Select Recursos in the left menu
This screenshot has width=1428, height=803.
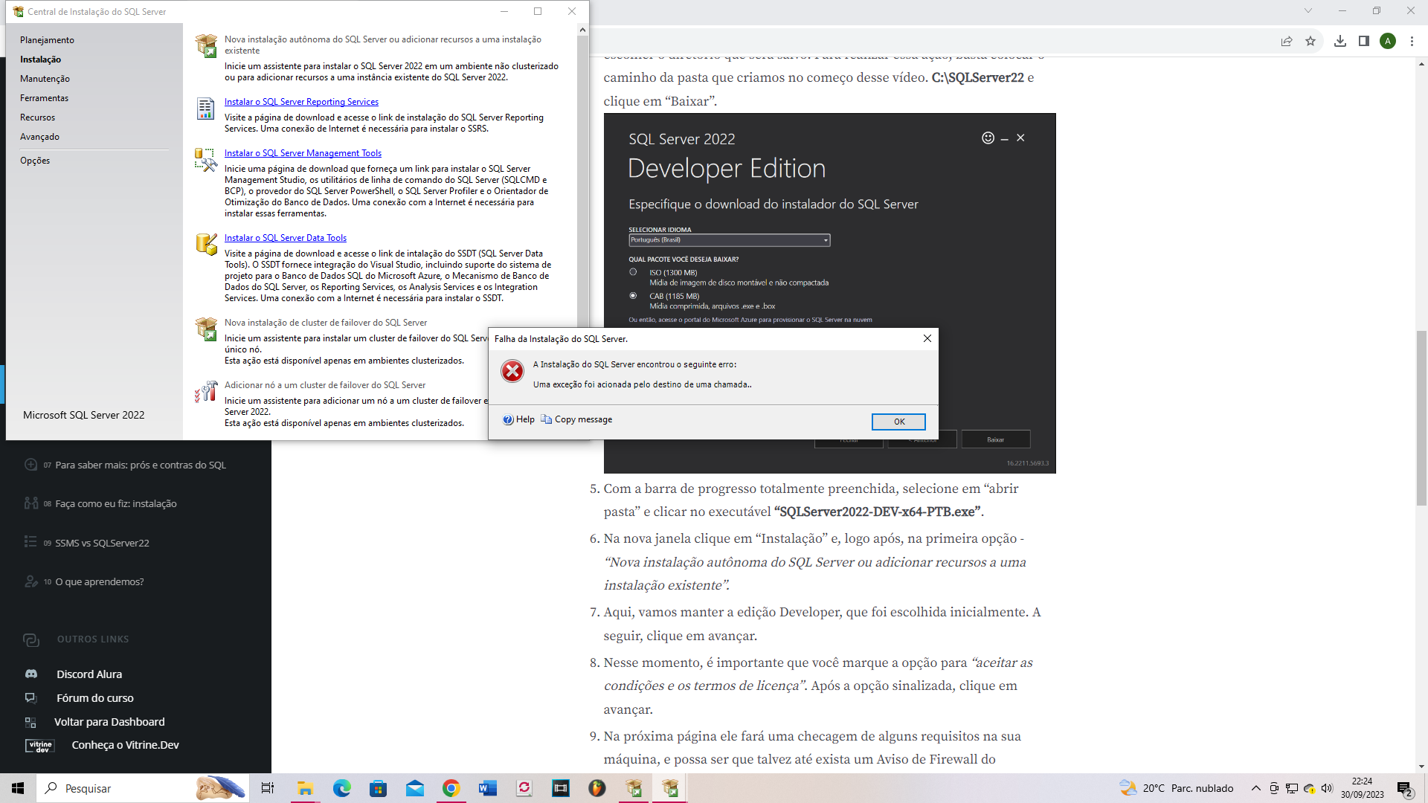(x=37, y=117)
